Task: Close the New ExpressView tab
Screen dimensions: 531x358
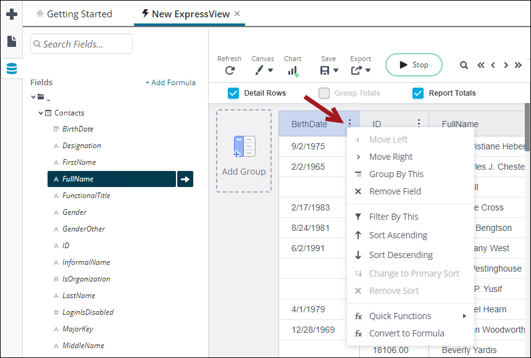Action: [x=237, y=14]
